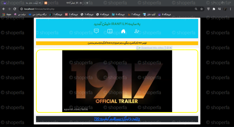This screenshot has width=234, height=127.
Task: Open the Chrome three-dot menu
Action: [230, 9]
